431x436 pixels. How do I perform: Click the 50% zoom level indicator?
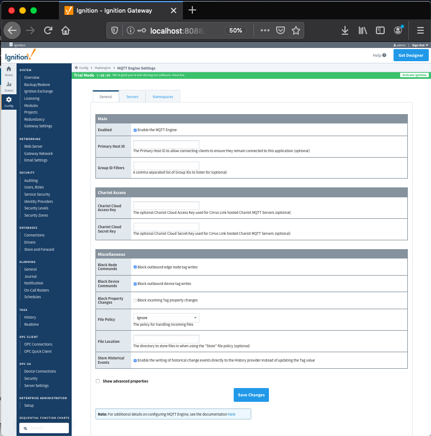click(235, 30)
